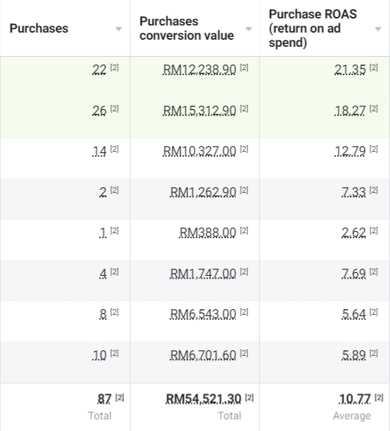This screenshot has height=431, width=390.
Task: Click the Purchases column header
Action: [x=39, y=28]
